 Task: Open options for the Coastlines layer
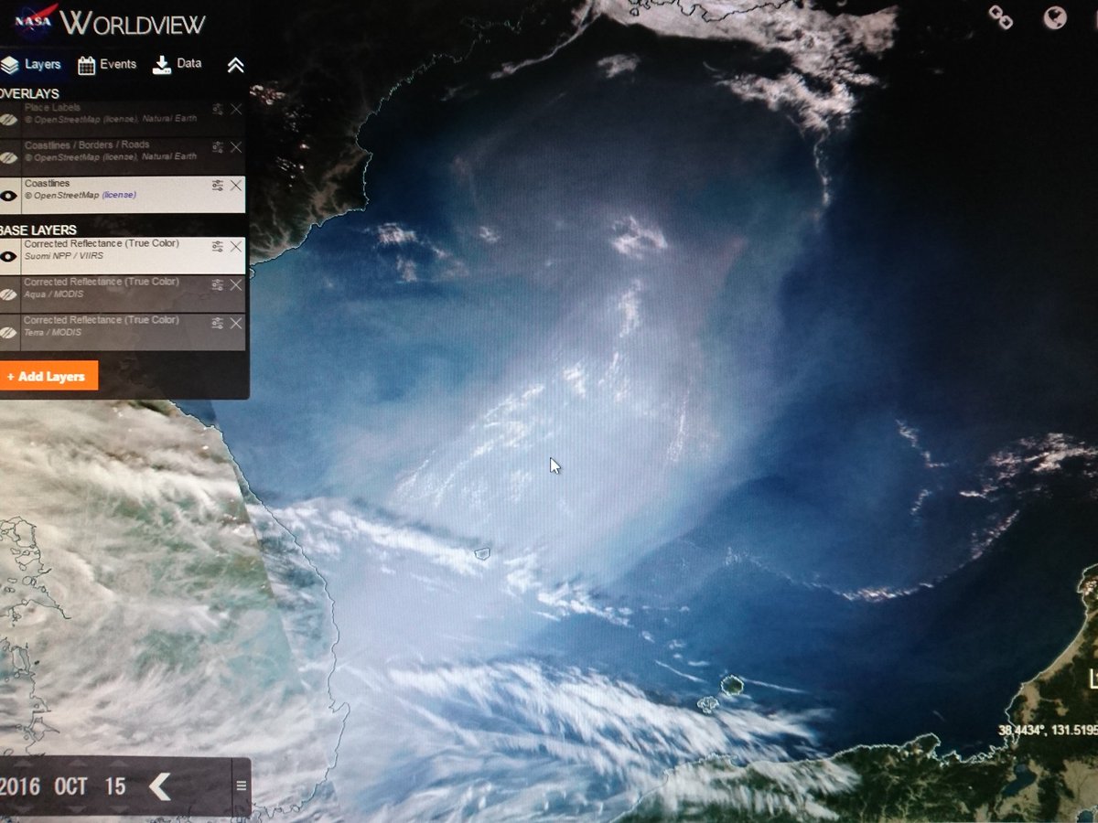[x=217, y=186]
